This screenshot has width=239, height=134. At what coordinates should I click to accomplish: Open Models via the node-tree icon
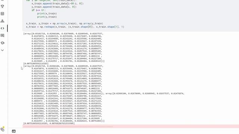pyautogui.click(x=3, y=21)
